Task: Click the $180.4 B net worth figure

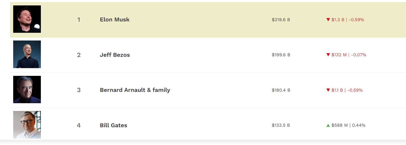Action: (281, 90)
